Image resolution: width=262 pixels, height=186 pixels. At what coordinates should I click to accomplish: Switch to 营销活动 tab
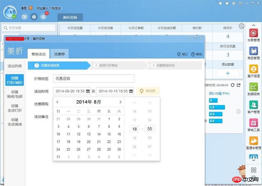39,54
